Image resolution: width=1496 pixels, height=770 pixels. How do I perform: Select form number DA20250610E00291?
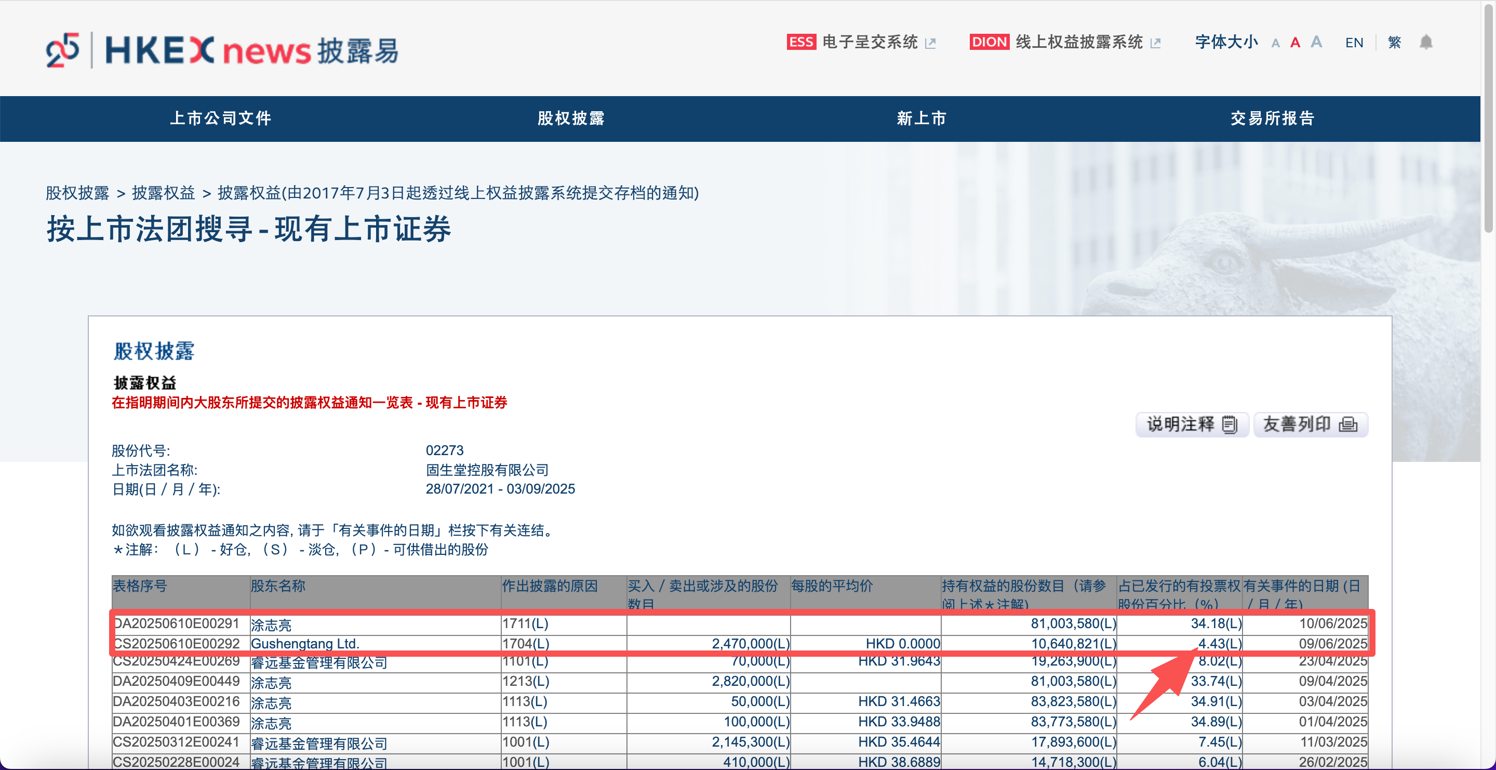(176, 623)
